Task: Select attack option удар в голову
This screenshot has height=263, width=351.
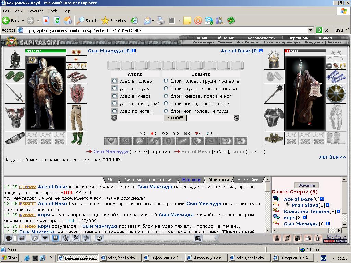Action: pyautogui.click(x=114, y=81)
